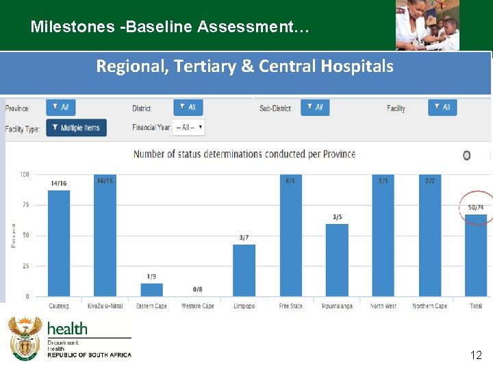
Task: Open the Facility filter dropdown
Action: click(x=442, y=108)
